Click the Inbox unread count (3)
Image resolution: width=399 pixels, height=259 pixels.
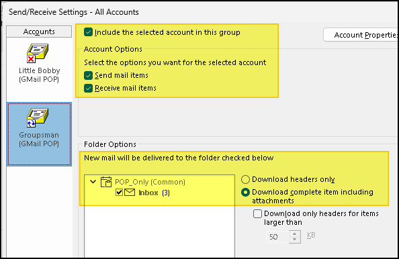[166, 193]
